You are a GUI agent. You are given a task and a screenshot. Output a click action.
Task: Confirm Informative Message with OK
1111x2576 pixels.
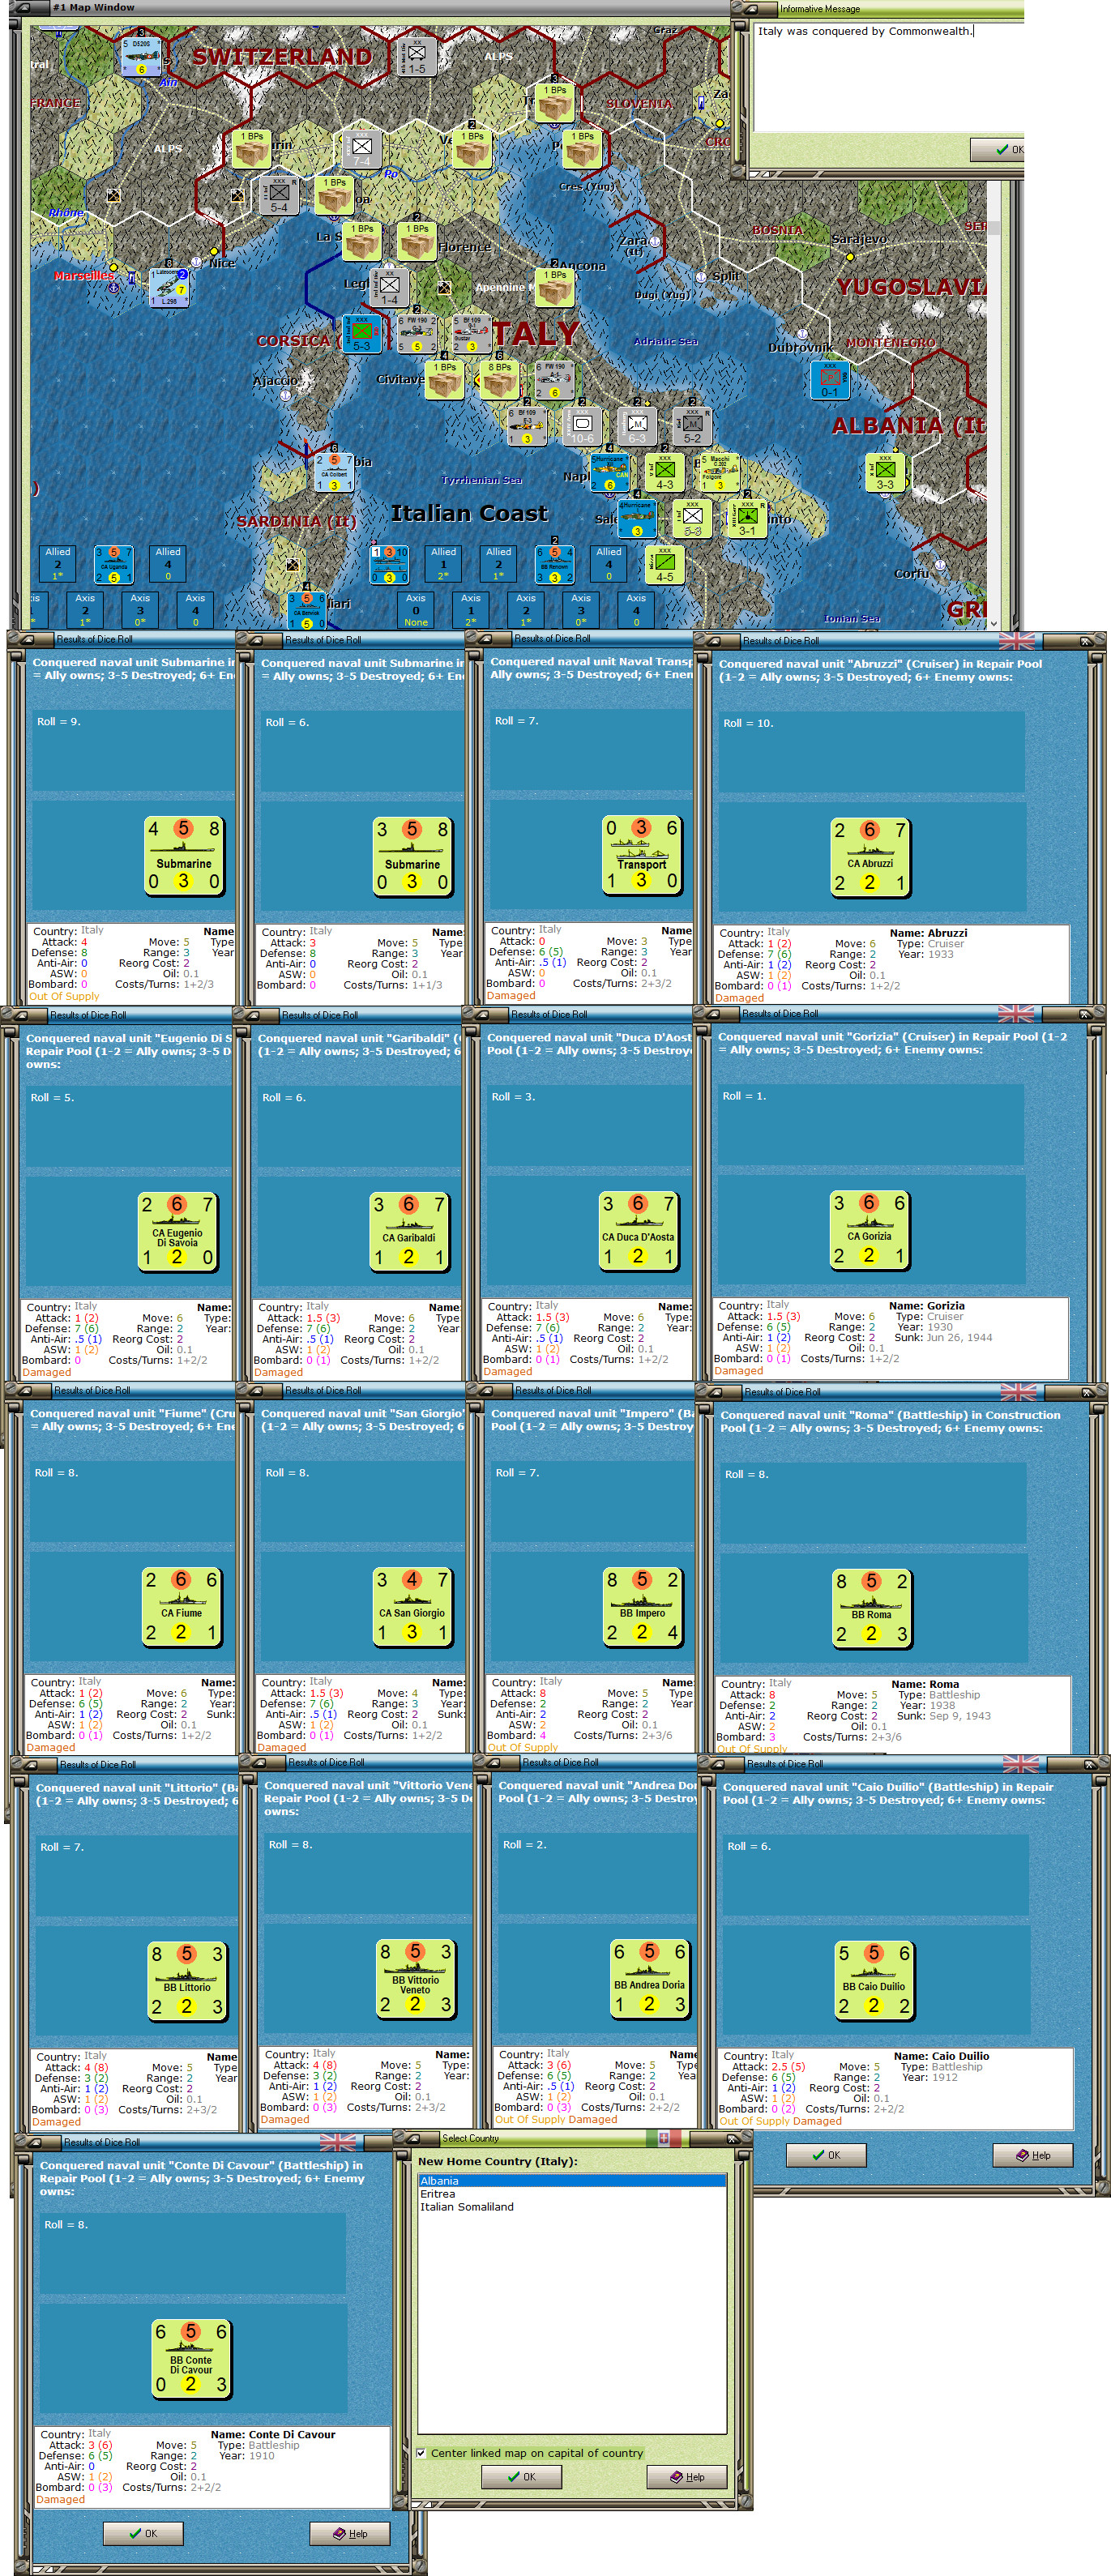(1000, 149)
